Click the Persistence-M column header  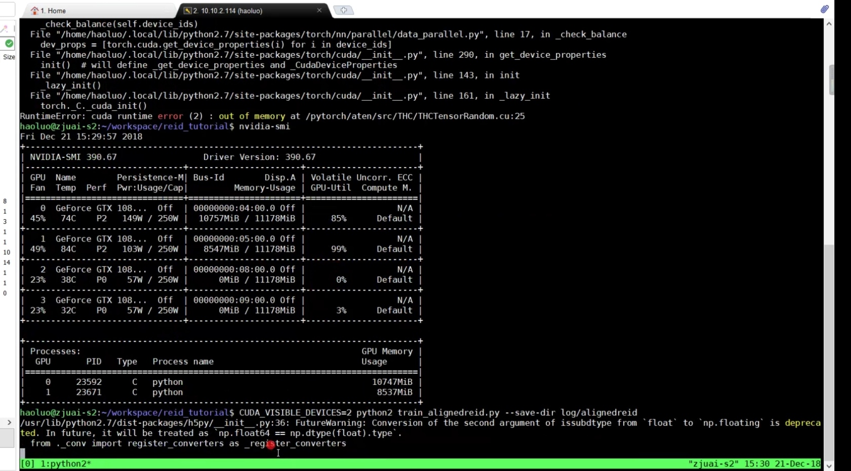[150, 178]
